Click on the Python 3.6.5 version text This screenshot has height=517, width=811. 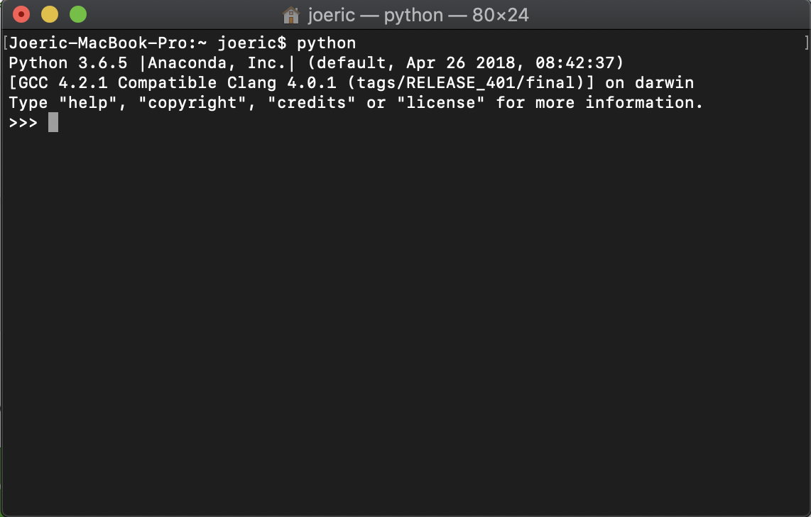coord(67,63)
